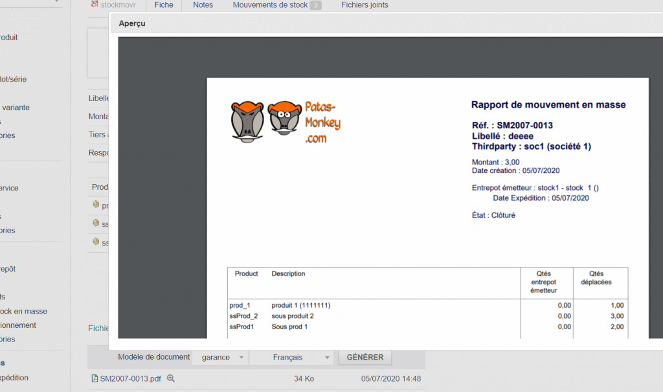Image resolution: width=663 pixels, height=392 pixels.
Task: Click the GÉNÉRER button
Action: [x=365, y=357]
